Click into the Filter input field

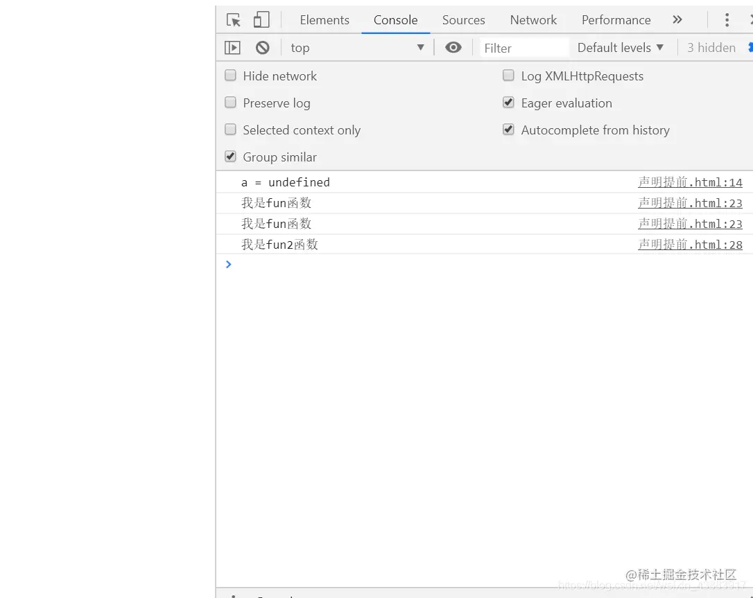[x=524, y=48]
